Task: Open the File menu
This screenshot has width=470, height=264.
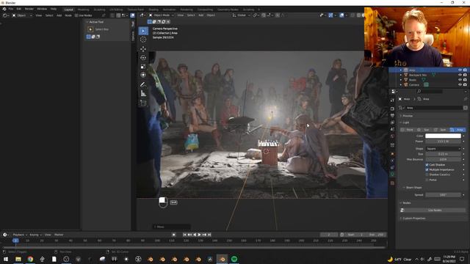Action: [x=11, y=9]
